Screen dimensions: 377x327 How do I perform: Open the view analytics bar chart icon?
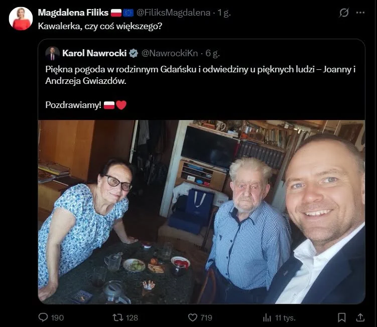click(x=267, y=317)
